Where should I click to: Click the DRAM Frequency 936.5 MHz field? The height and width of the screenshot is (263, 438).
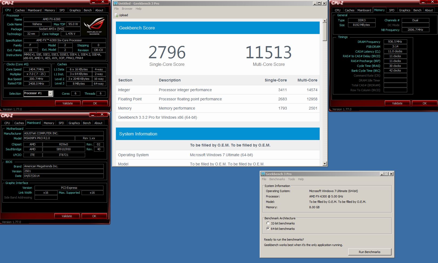click(395, 42)
